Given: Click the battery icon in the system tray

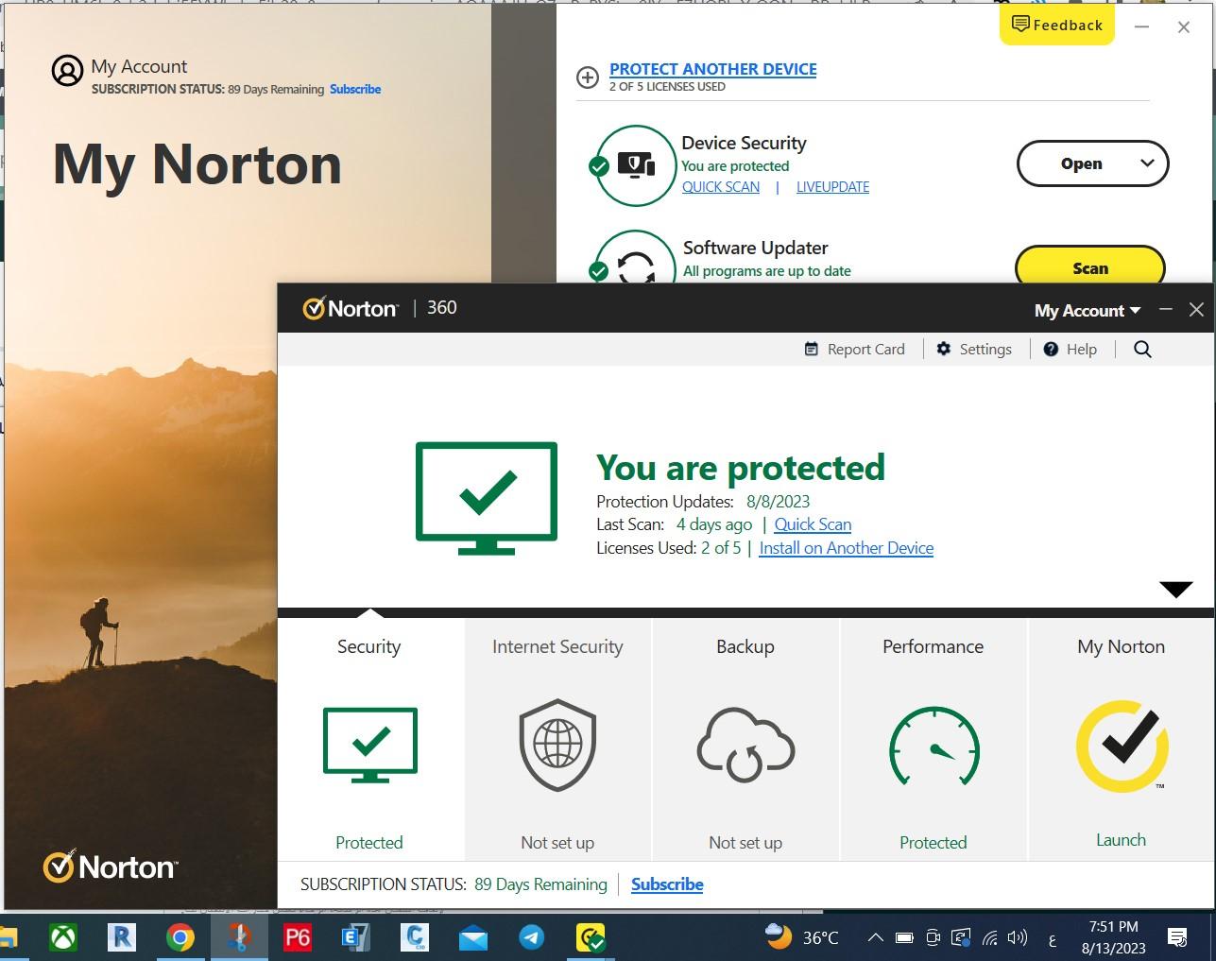Looking at the screenshot, I should coord(904,938).
